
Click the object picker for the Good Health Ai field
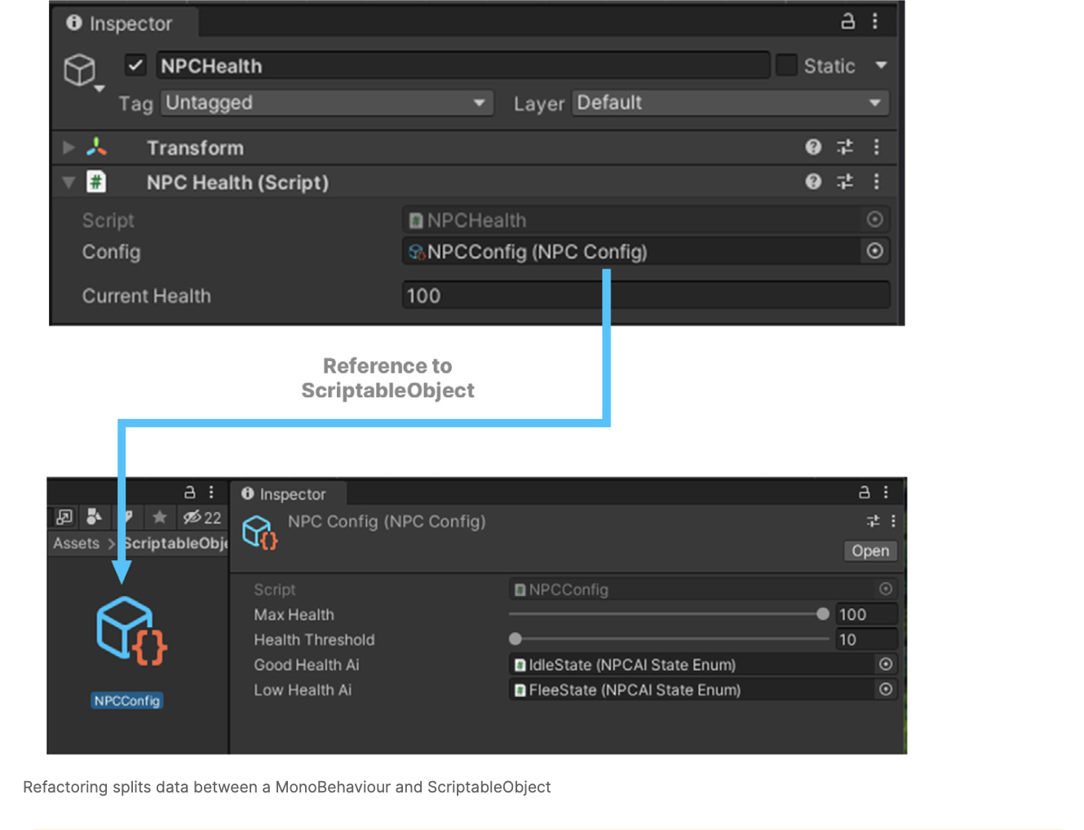tap(886, 664)
